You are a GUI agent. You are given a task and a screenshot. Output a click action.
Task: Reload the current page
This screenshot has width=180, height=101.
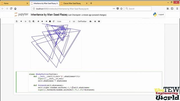[x=11, y=9]
